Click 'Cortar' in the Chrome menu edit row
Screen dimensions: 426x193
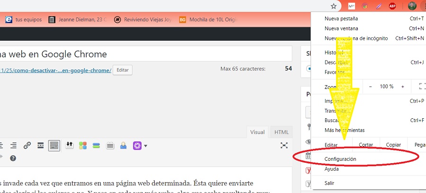[x=366, y=145]
